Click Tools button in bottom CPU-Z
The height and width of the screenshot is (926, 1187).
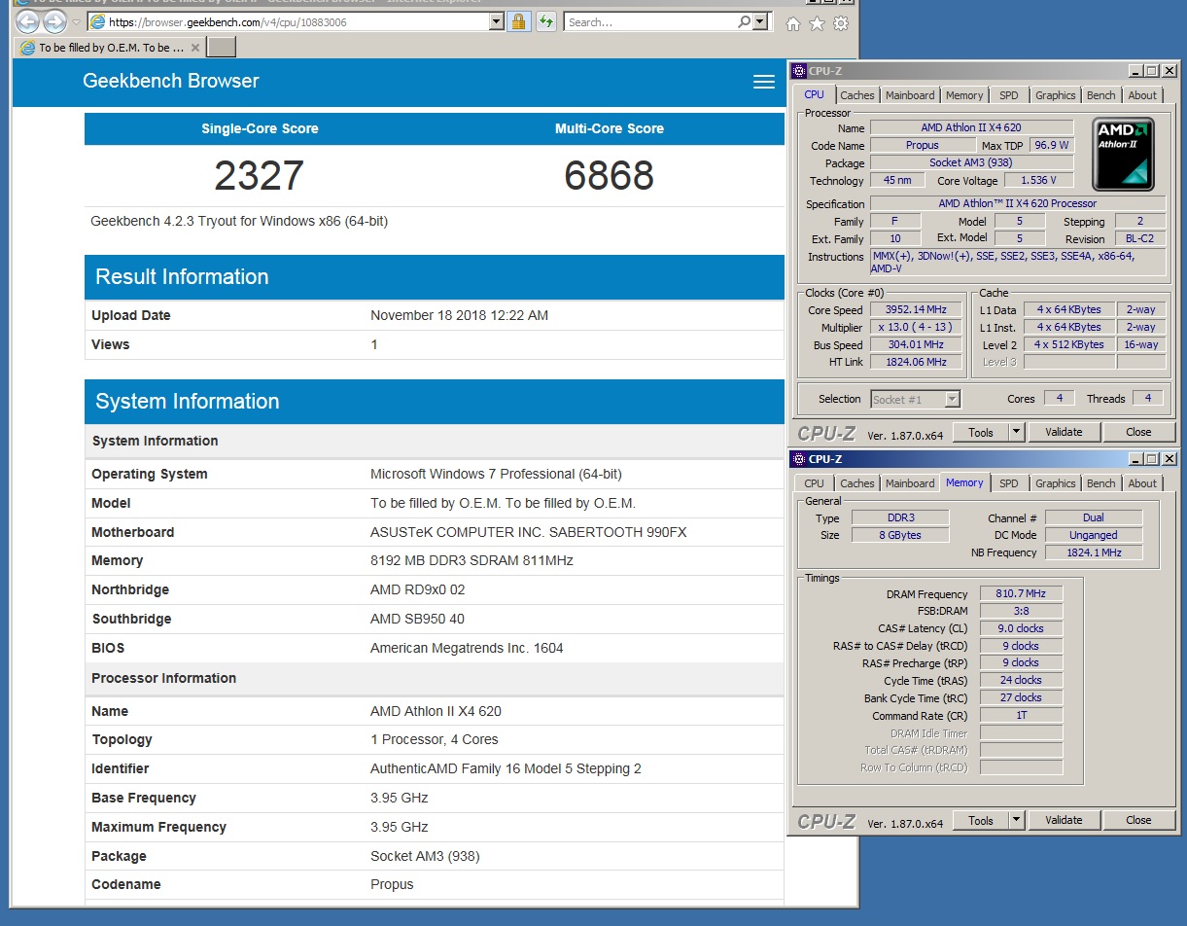point(981,820)
